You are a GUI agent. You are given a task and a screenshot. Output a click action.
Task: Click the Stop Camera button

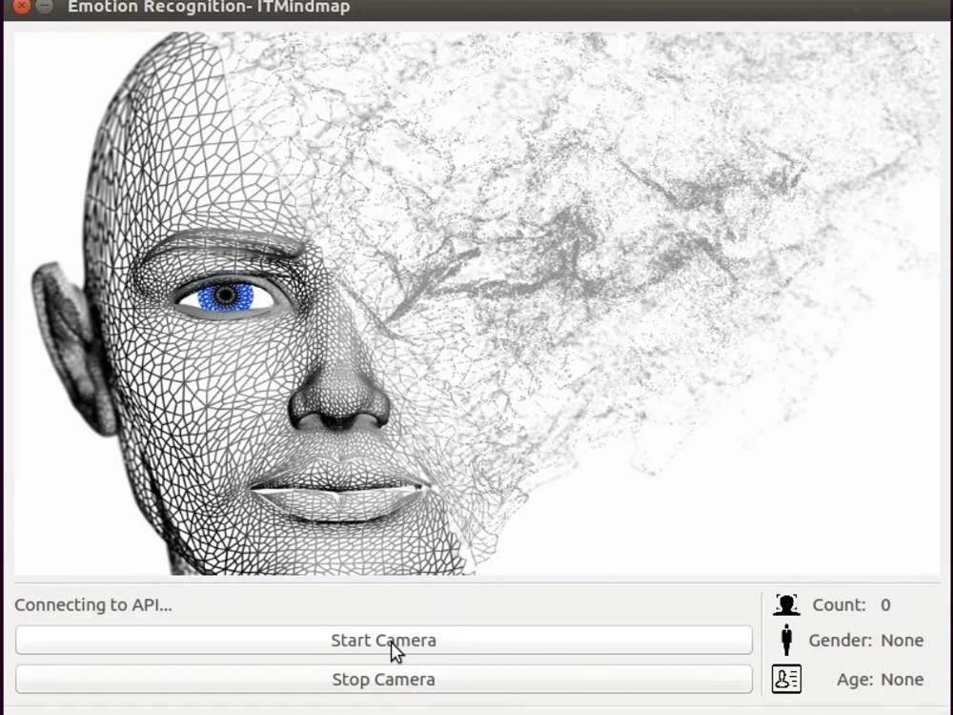[x=383, y=679]
